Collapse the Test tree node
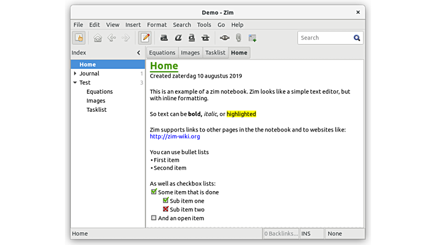The height and width of the screenshot is (245, 436). [75, 83]
